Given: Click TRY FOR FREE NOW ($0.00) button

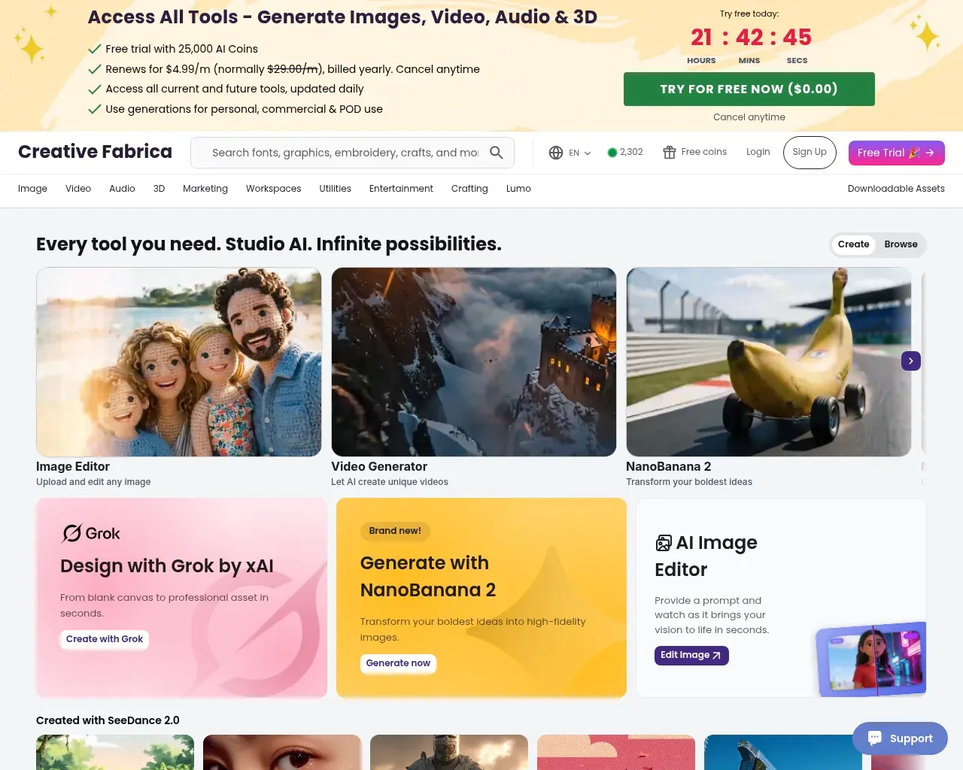Looking at the screenshot, I should [749, 89].
